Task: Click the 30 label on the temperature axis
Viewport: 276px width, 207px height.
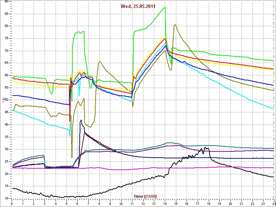Action: pos(6,149)
